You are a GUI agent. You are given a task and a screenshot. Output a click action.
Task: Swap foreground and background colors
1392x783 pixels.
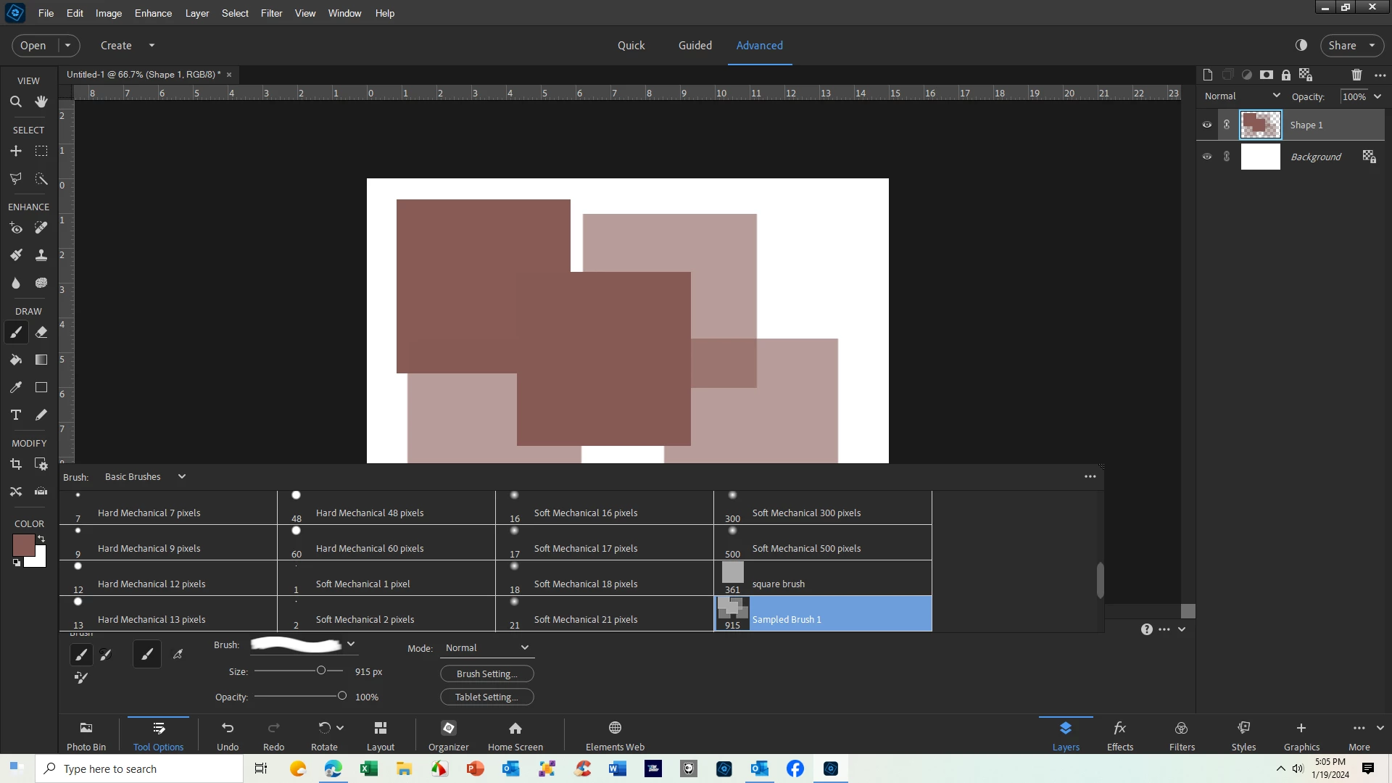coord(41,539)
